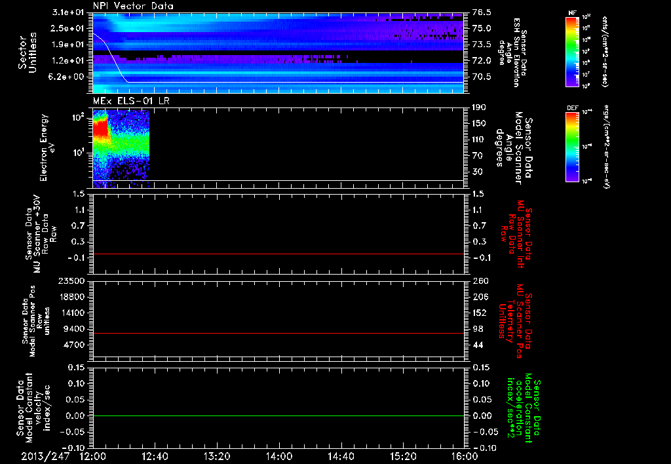671x464 pixels.
Task: Click the "14:40" time tick label
Action: [x=341, y=456]
